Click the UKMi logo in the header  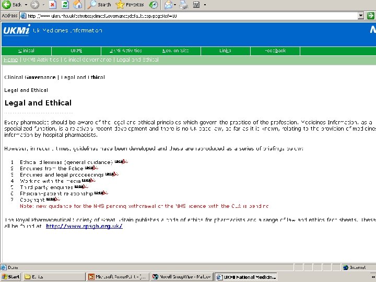click(x=17, y=30)
